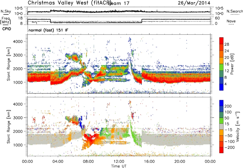The height and width of the screenshot is (168, 243).
Task: Click the '3000' tick on the velocity panel
Action: pyautogui.click(x=18, y=118)
